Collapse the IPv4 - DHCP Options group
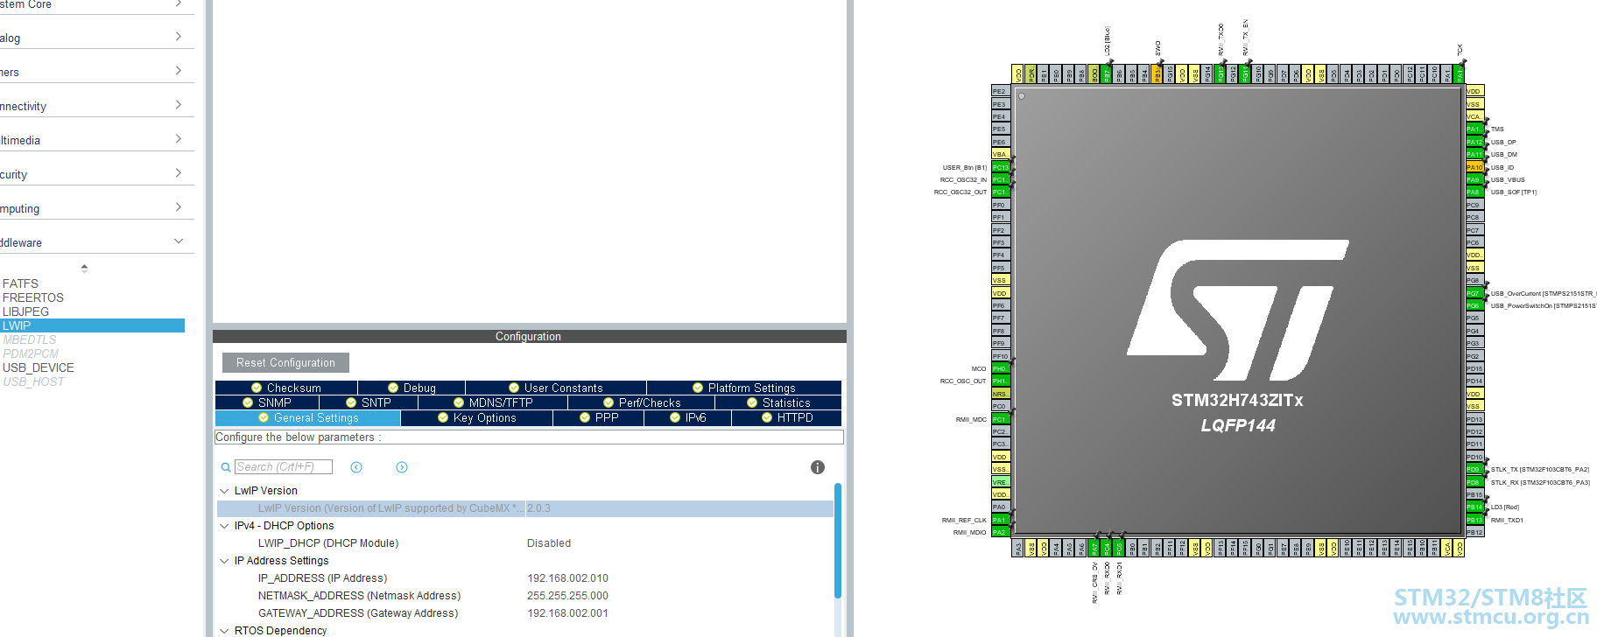This screenshot has height=637, width=1597. [224, 526]
